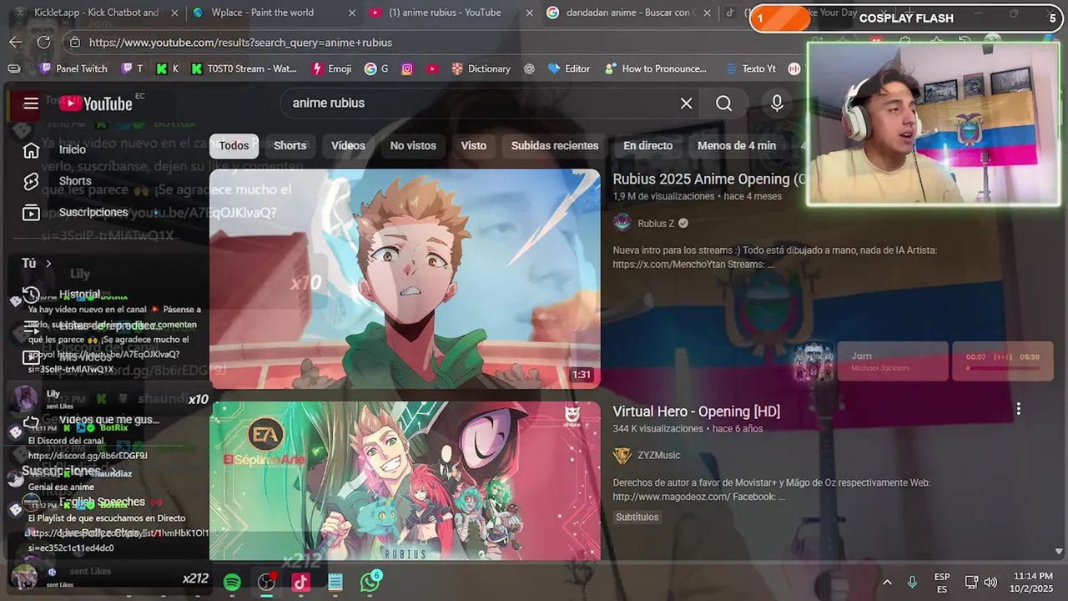Select the Vídeos filter chip
Viewport: 1068px width, 601px height.
pos(348,145)
